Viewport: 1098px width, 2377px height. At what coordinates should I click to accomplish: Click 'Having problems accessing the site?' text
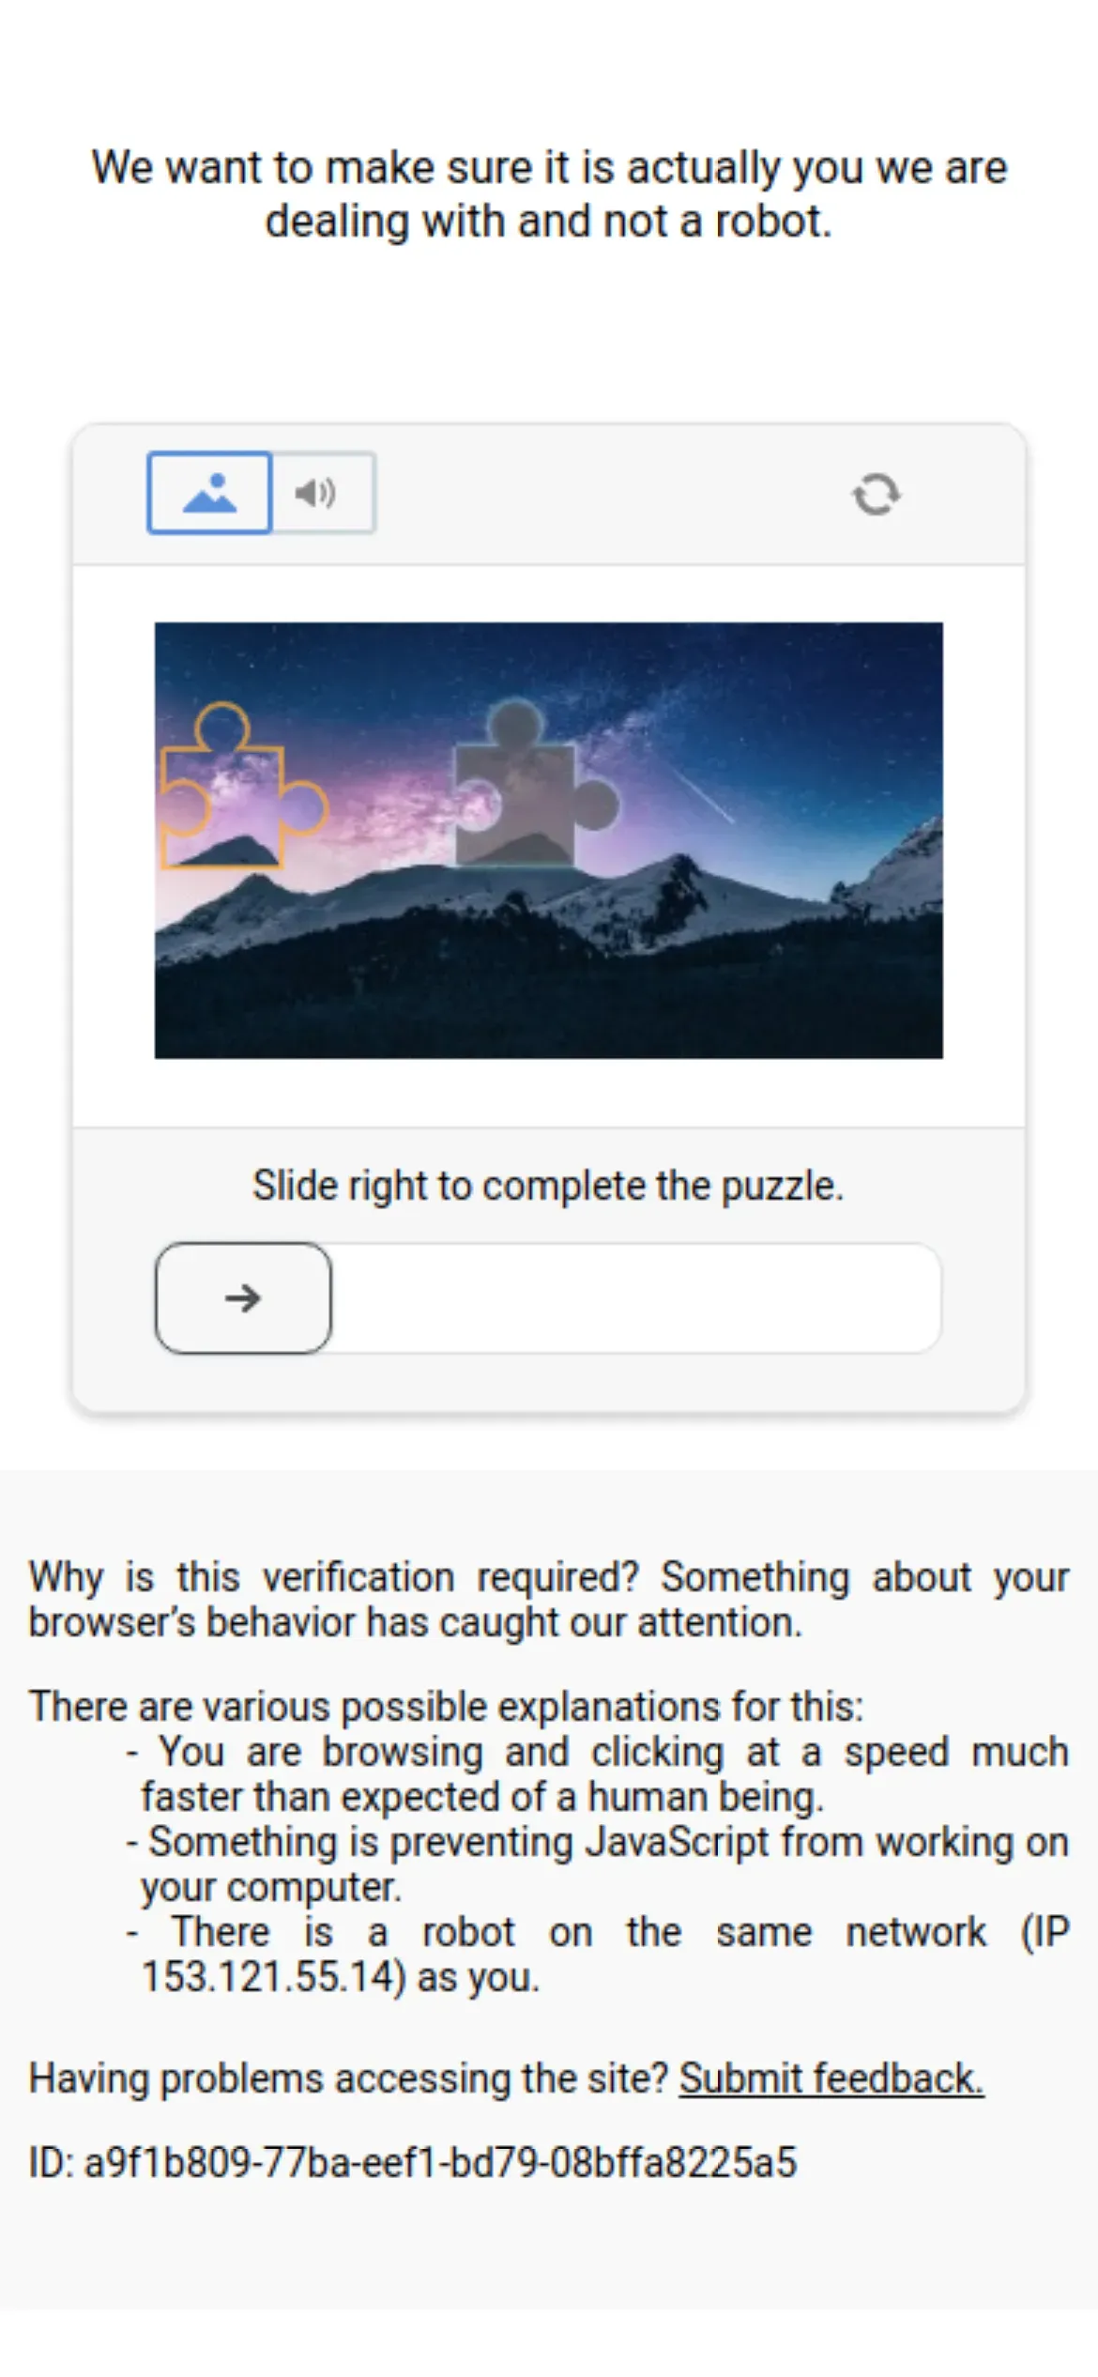(348, 2078)
